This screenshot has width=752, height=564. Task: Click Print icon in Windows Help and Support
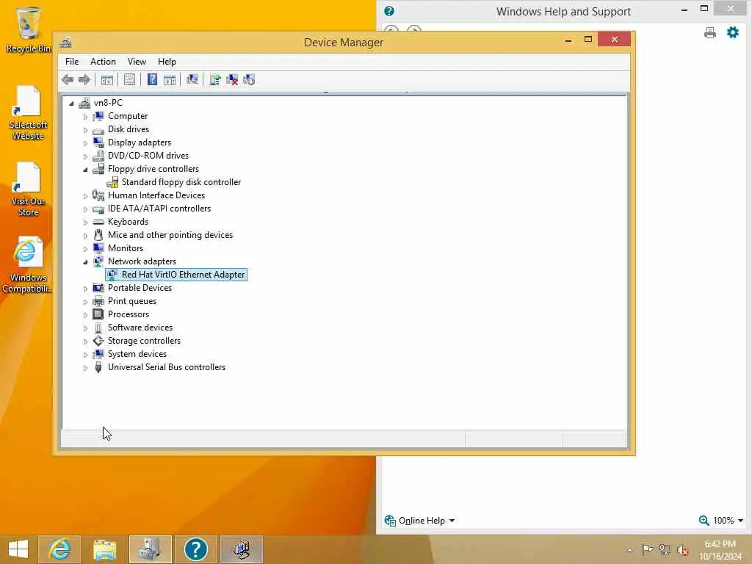click(x=710, y=32)
